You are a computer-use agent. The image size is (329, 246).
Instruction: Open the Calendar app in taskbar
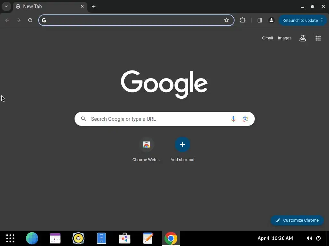(x=55, y=238)
